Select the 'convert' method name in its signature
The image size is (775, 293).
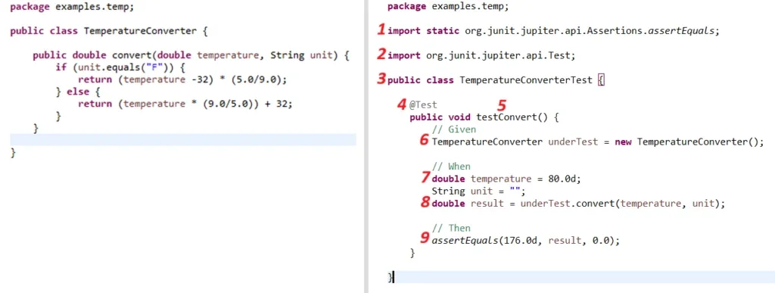point(132,55)
